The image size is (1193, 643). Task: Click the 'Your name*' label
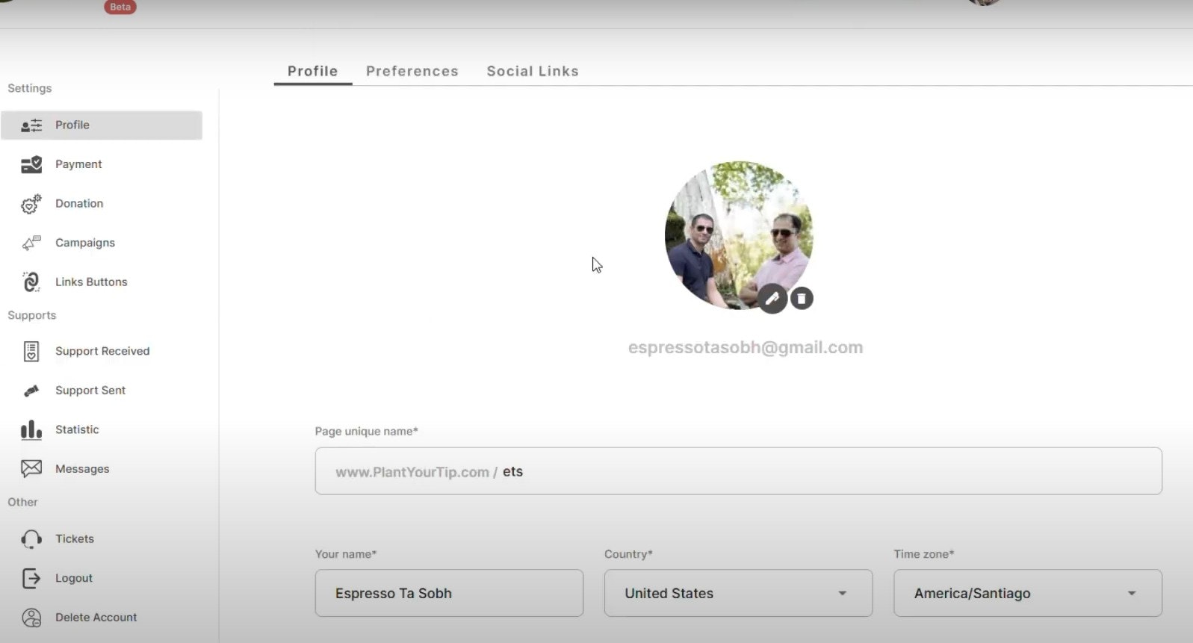point(346,554)
